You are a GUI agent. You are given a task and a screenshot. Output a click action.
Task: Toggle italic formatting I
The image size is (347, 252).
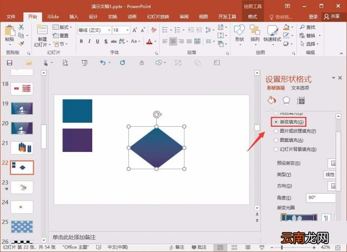pyautogui.click(x=89, y=41)
